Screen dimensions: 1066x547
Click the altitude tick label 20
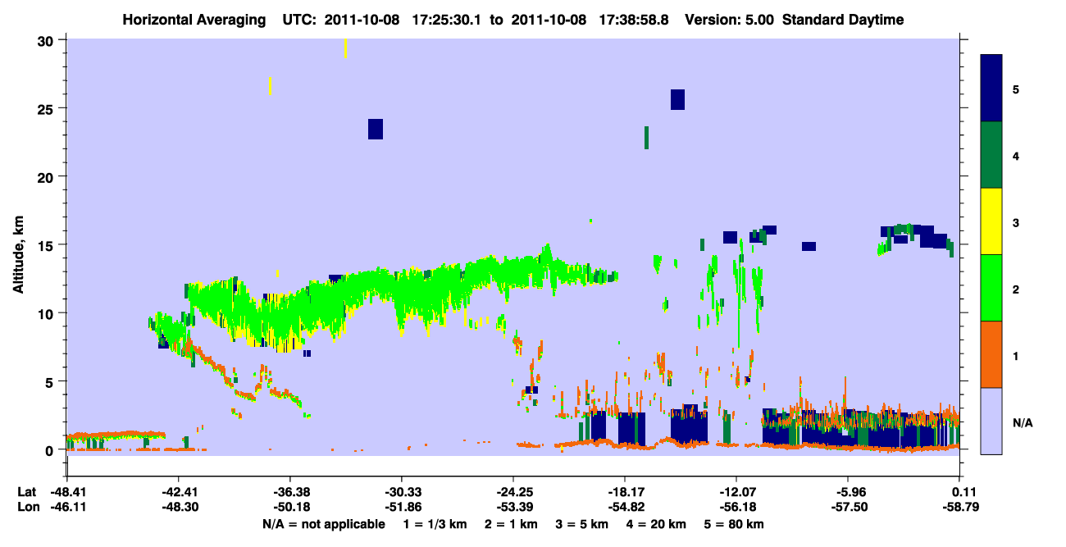click(48, 177)
